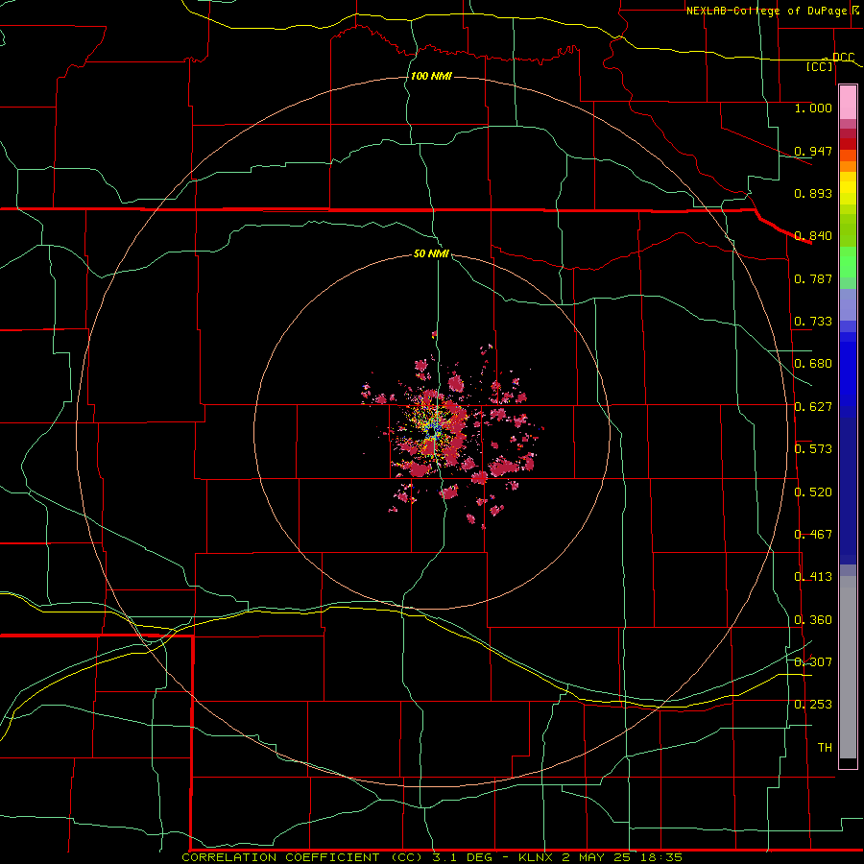Click the [CC] legend unit label
Viewport: 864px width, 864px height.
[x=820, y=66]
